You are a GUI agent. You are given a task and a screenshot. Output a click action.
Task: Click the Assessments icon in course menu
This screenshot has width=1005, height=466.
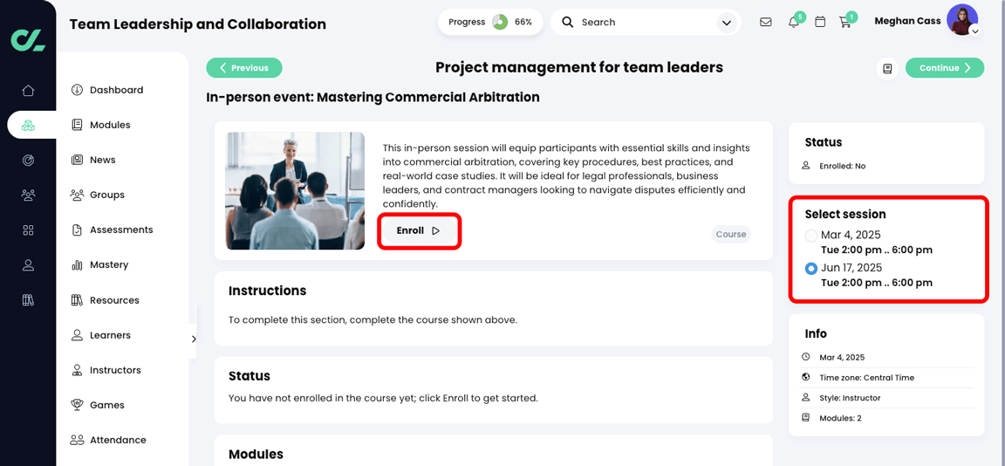pyautogui.click(x=77, y=230)
